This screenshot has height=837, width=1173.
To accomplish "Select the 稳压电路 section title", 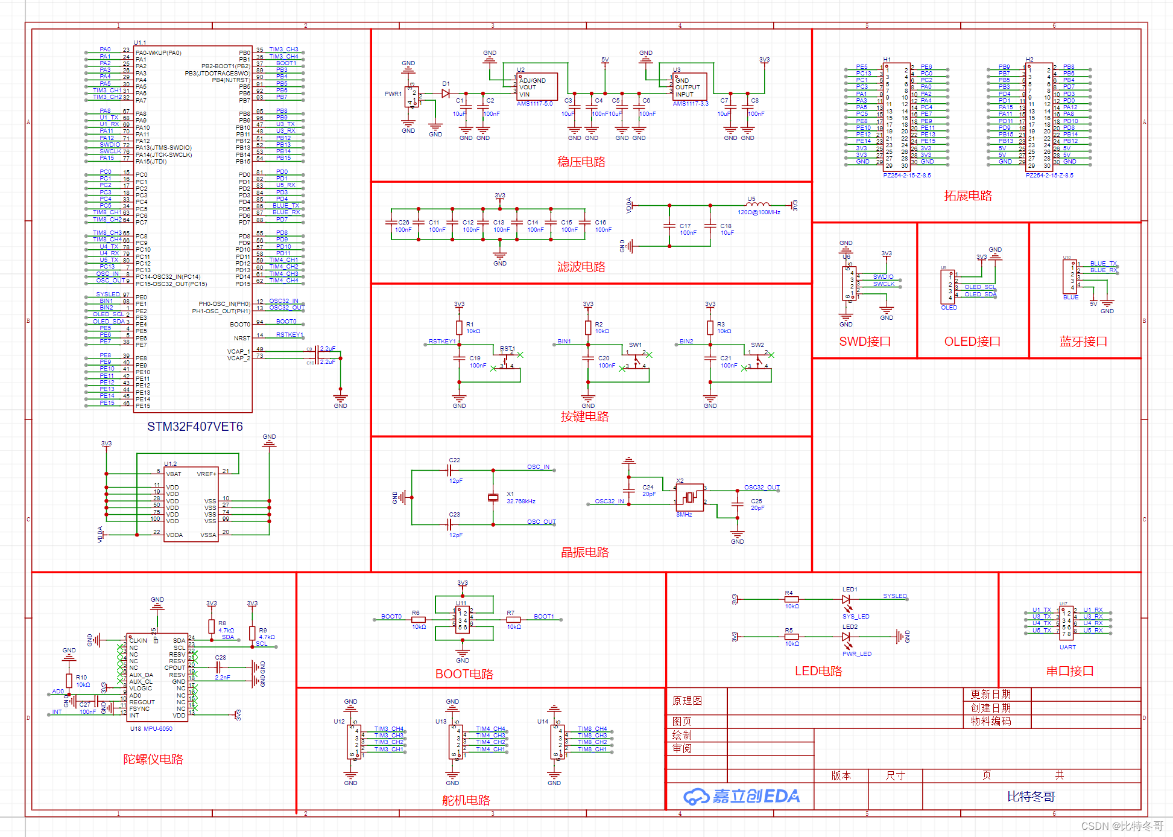I will 581,162.
